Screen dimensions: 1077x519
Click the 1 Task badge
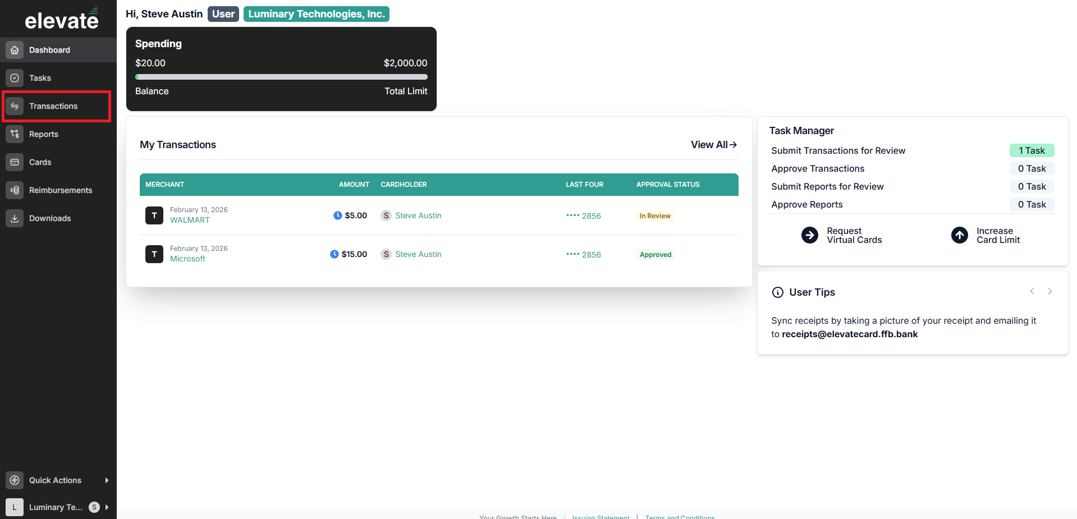[x=1032, y=150]
